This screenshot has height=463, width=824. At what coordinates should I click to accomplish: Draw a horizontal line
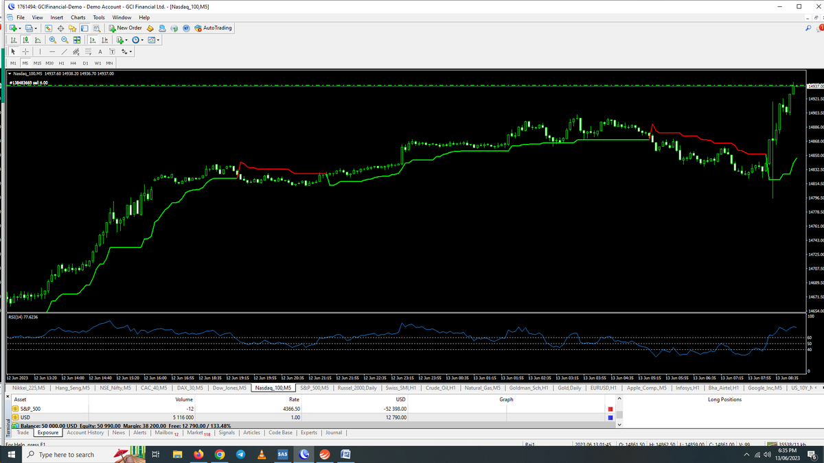pyautogui.click(x=52, y=51)
